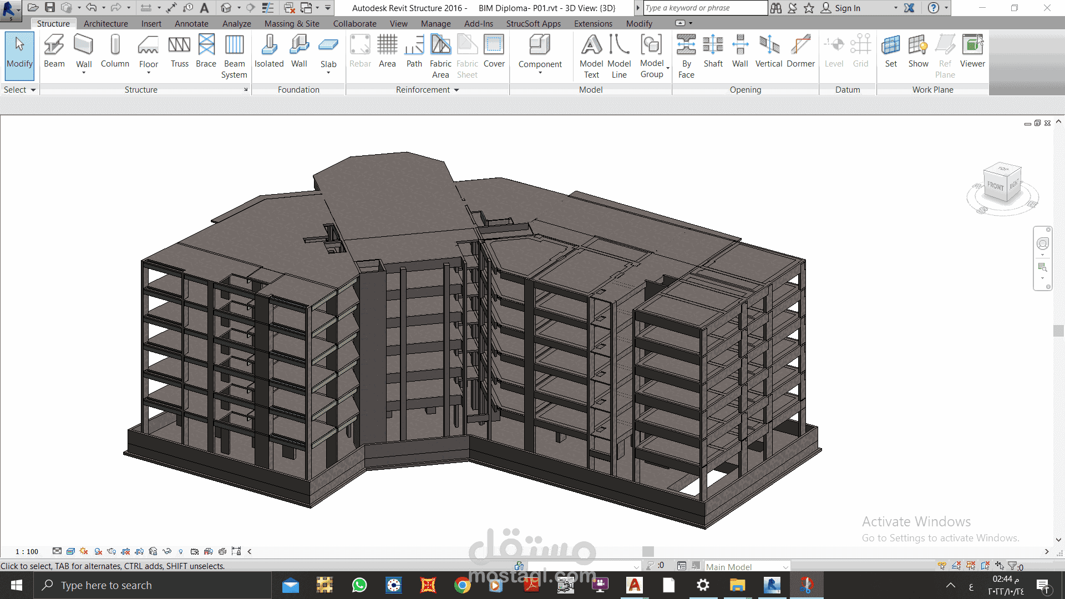Toggle Temporary Hide/Isolate glasses icon
The image size is (1065, 599).
pos(166,551)
